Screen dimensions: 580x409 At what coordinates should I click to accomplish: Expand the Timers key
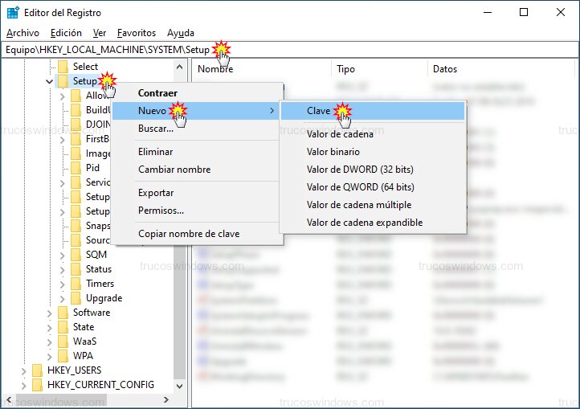pos(62,284)
